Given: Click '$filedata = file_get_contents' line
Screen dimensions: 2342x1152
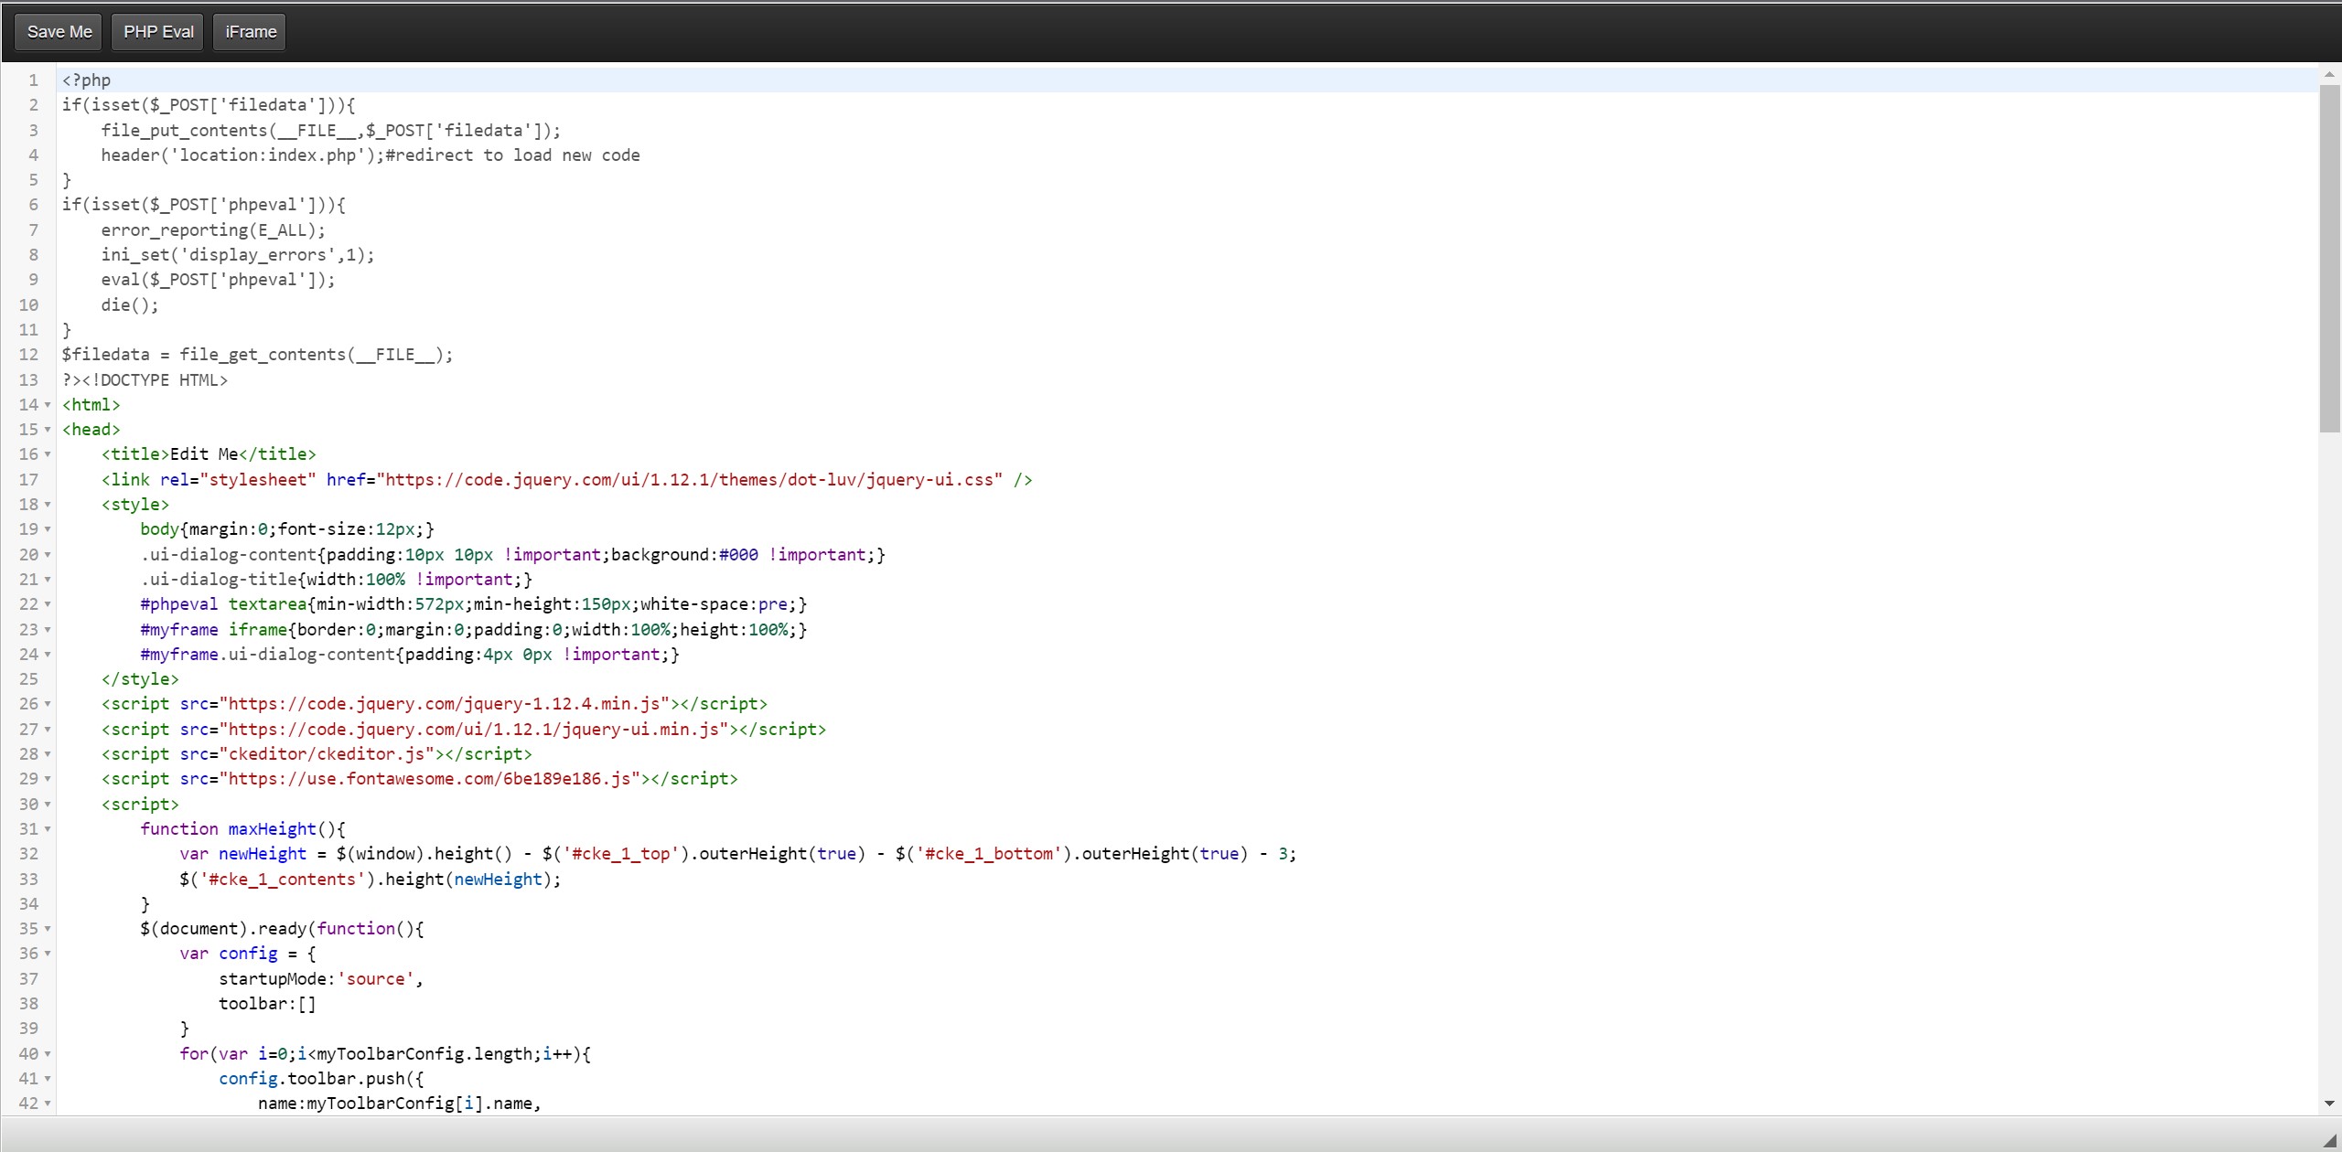Looking at the screenshot, I should tap(257, 355).
